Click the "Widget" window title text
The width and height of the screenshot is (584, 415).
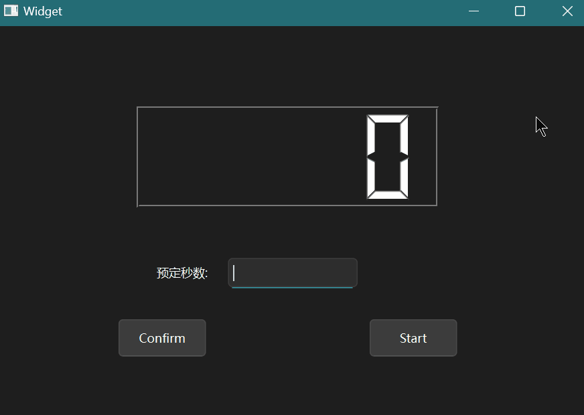tap(43, 11)
